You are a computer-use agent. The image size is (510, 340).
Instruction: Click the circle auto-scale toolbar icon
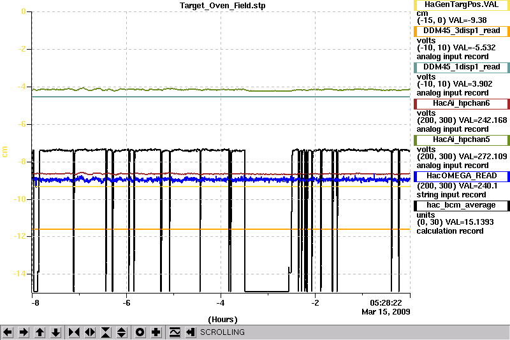[140, 332]
